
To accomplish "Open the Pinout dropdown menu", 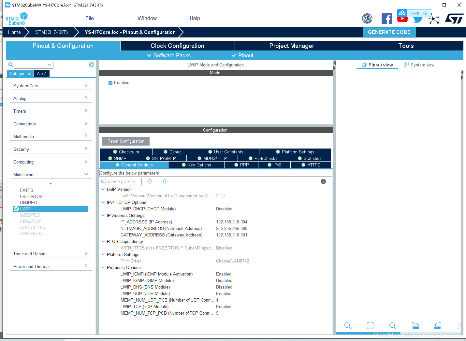I will coord(242,55).
